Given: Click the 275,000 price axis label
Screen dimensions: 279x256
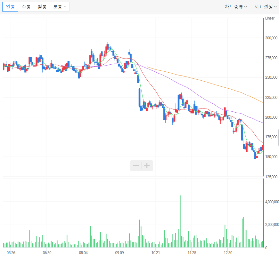Looking at the screenshot, I should (x=271, y=58).
